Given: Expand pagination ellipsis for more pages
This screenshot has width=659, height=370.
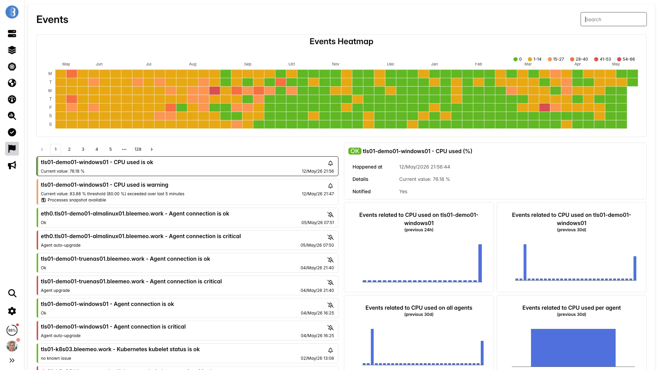Looking at the screenshot, I should (x=124, y=149).
